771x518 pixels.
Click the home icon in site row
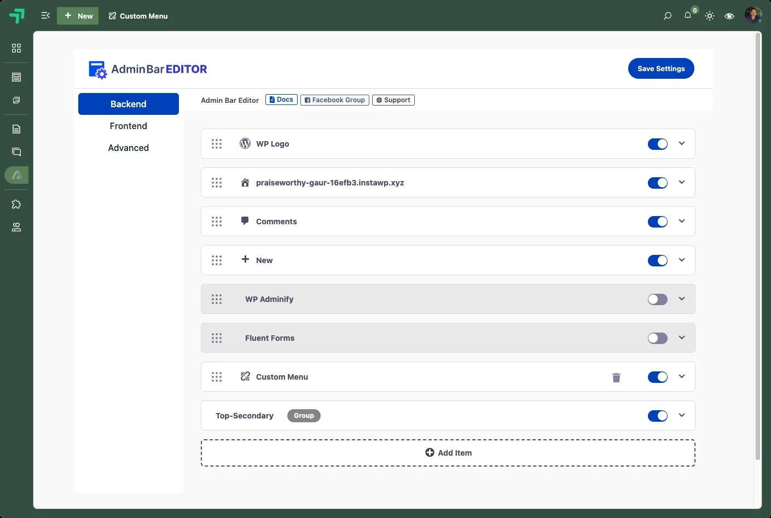245,183
